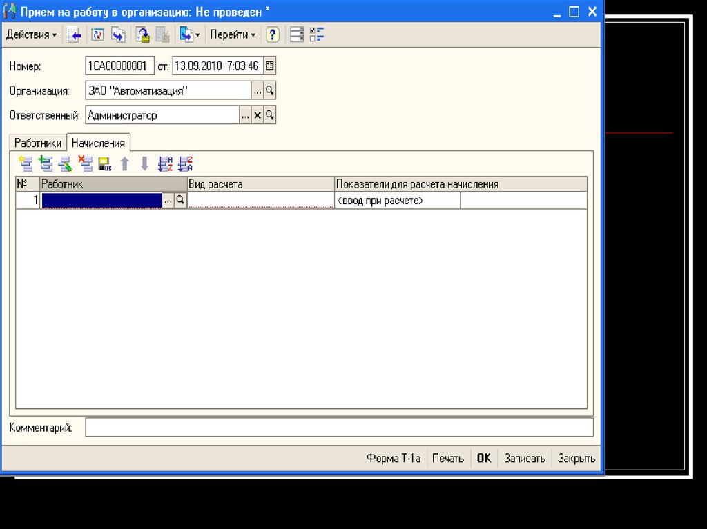
Task: Sort table rows ascending A to Z
Action: coord(165,163)
